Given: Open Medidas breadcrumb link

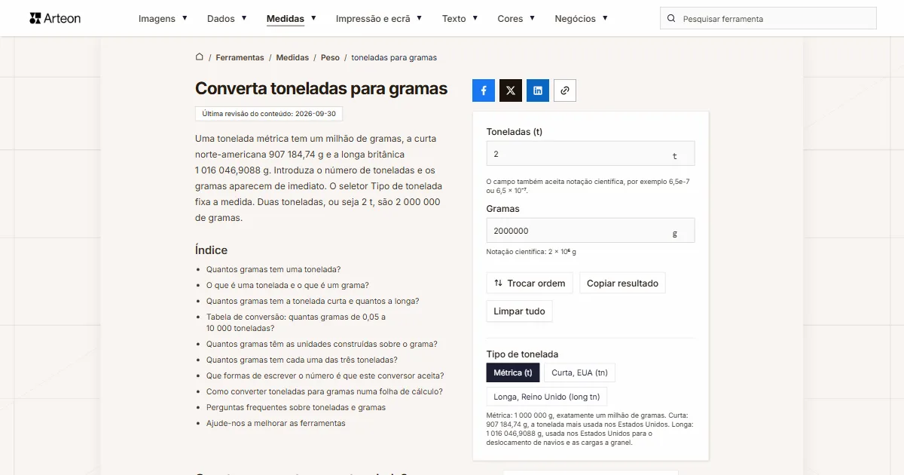Looking at the screenshot, I should (292, 57).
